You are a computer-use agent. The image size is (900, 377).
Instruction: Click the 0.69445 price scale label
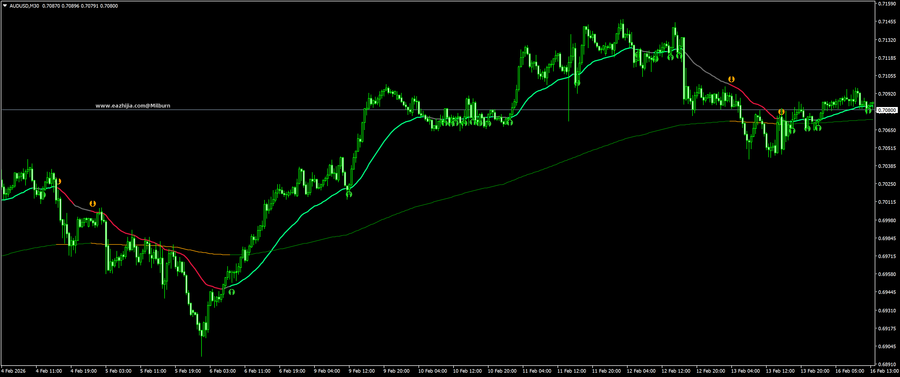887,292
